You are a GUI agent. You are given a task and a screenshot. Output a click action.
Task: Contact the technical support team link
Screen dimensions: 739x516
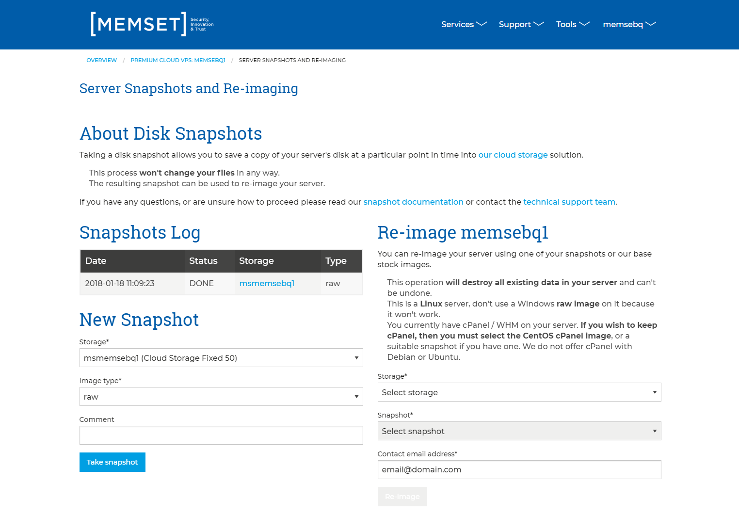click(569, 202)
